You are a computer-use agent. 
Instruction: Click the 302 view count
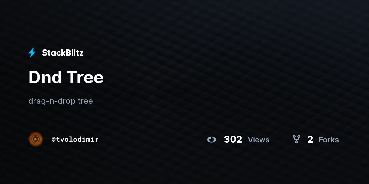233,140
